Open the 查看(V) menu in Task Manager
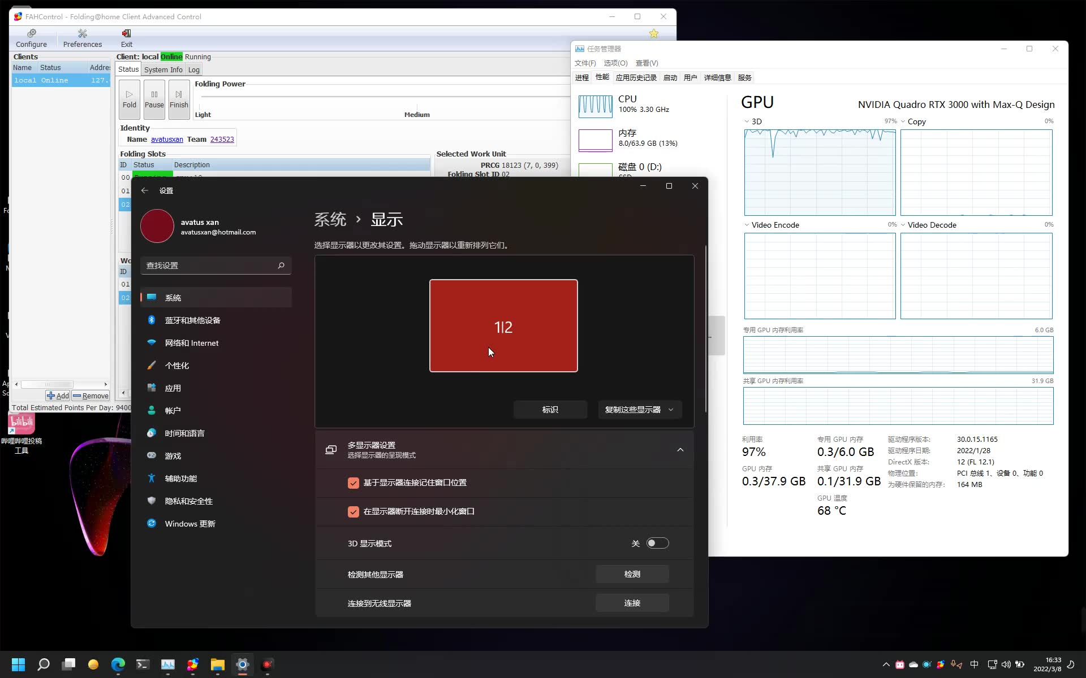Image resolution: width=1086 pixels, height=678 pixels. coord(646,63)
